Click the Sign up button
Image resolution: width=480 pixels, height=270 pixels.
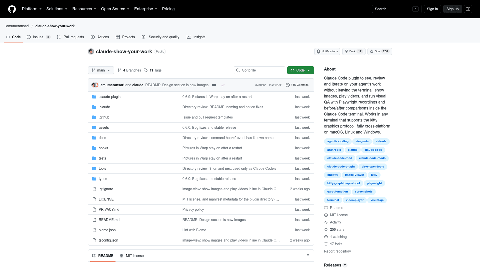click(x=452, y=9)
